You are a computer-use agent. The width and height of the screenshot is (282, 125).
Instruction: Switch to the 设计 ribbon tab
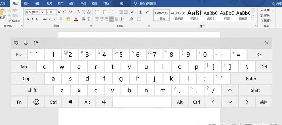click(38, 3)
